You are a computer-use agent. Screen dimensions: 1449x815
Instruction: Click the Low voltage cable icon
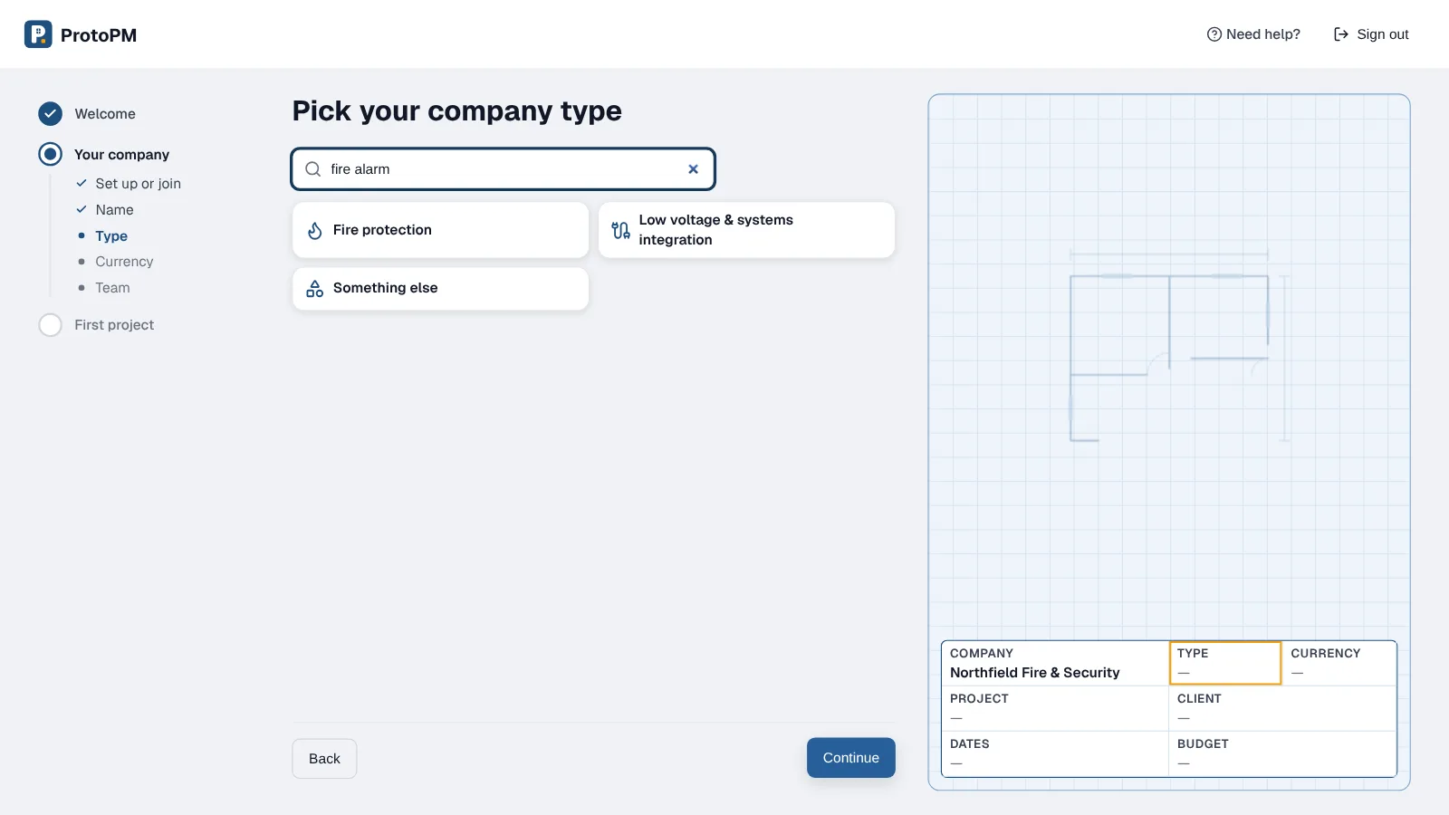pyautogui.click(x=621, y=230)
